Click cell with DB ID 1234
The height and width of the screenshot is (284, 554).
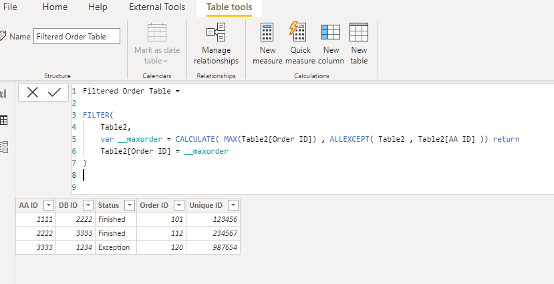pyautogui.click(x=76, y=247)
